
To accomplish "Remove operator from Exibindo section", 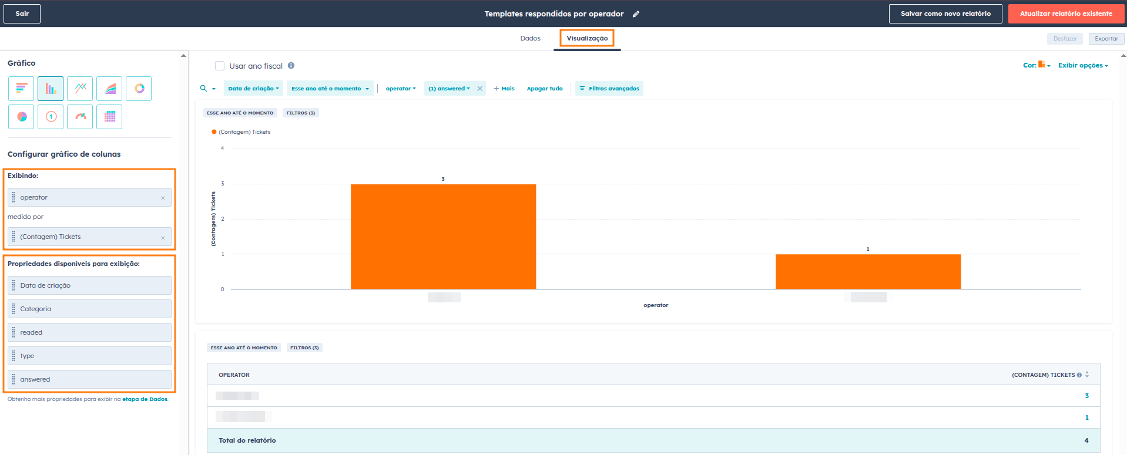I will click(163, 198).
